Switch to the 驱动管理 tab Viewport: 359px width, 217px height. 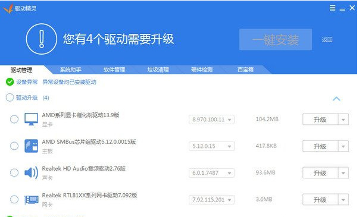(21, 70)
